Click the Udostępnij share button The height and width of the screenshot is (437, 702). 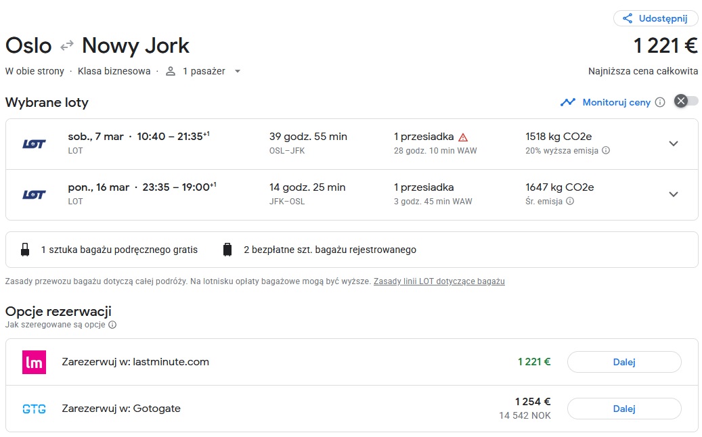[x=655, y=18]
